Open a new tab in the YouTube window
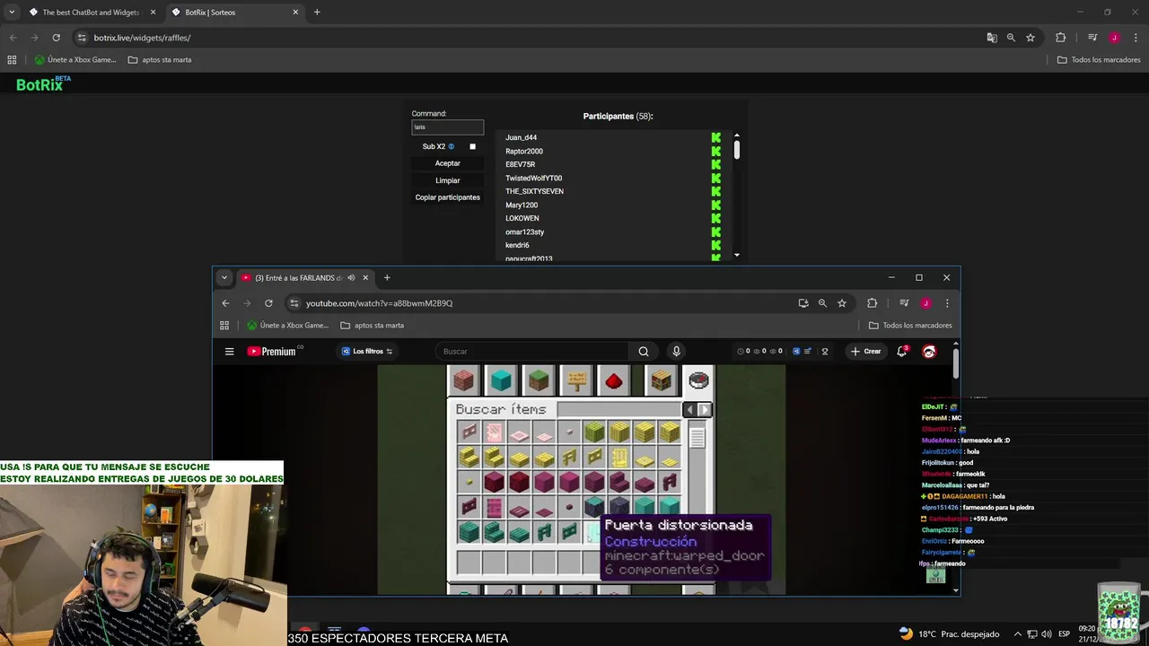This screenshot has width=1149, height=646. [387, 278]
